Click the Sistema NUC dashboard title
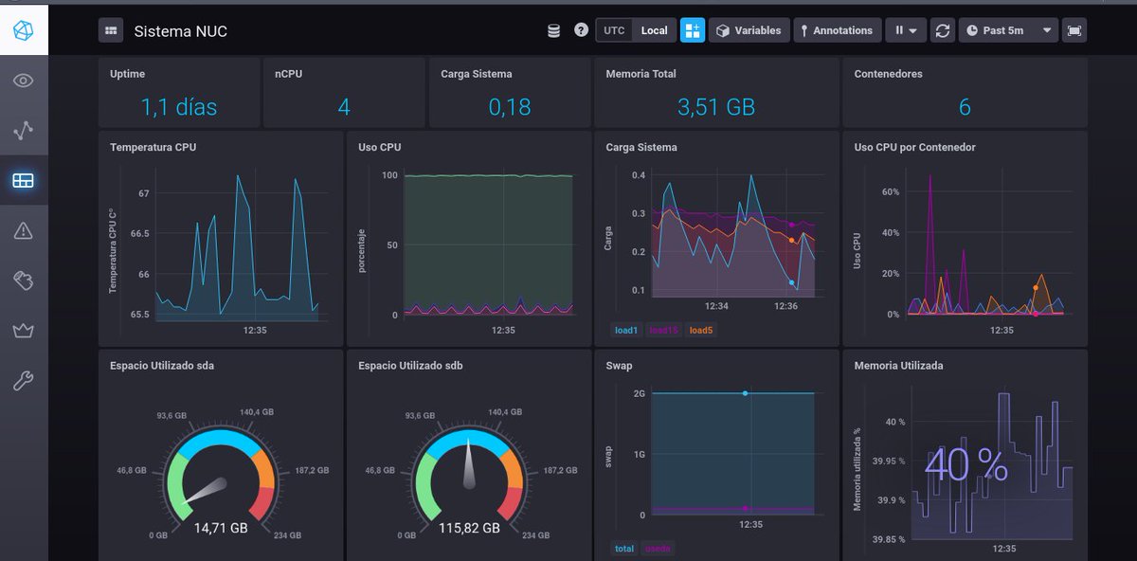Image resolution: width=1137 pixels, height=561 pixels. coord(181,31)
